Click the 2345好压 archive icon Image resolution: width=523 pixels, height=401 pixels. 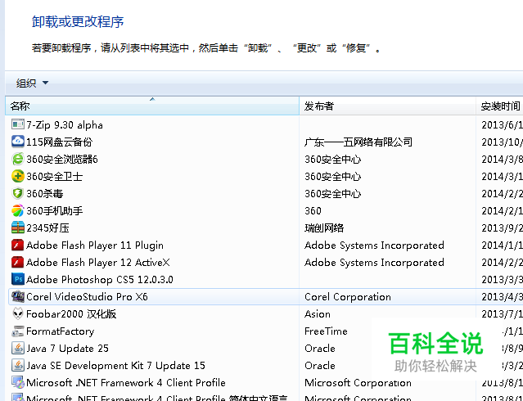[18, 228]
